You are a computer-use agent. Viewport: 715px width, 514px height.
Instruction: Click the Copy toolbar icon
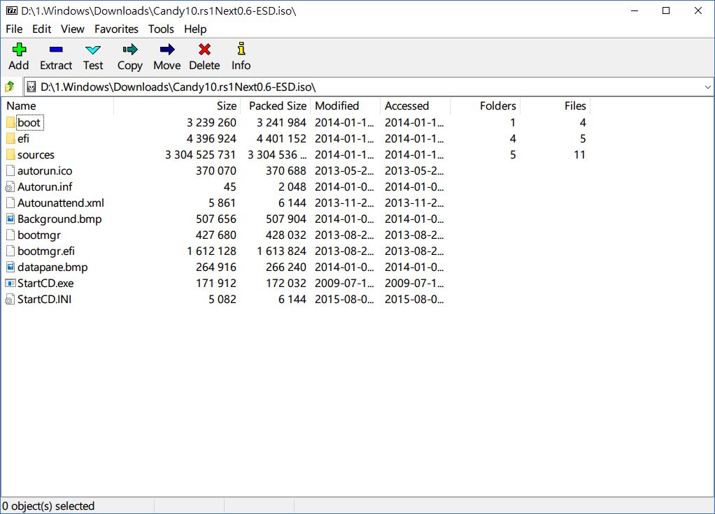(x=130, y=49)
